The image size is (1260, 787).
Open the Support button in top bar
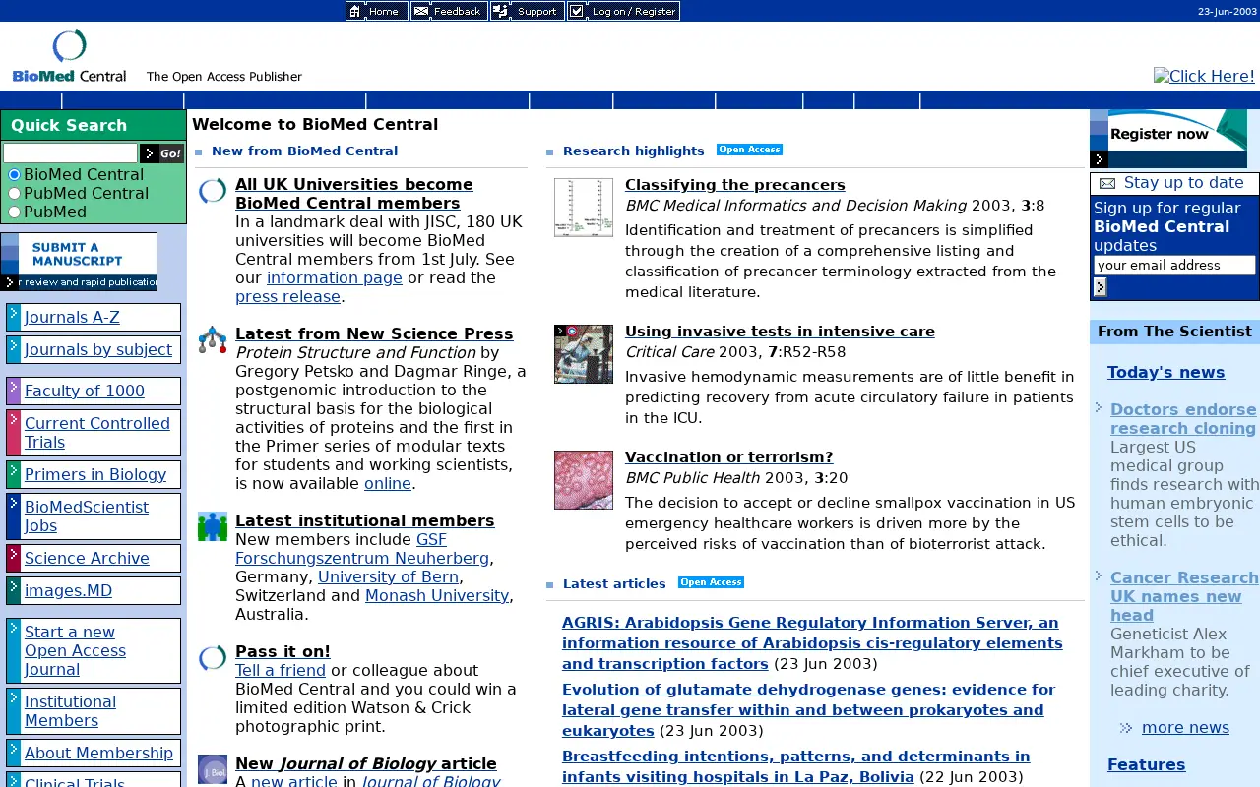[x=528, y=11]
